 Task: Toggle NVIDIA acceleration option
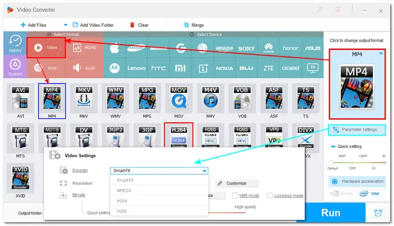342,193
